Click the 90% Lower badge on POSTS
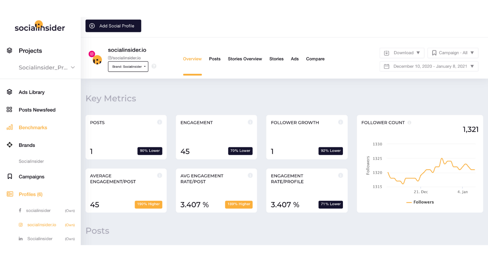Image resolution: width=488 pixels, height=267 pixels. 150,151
